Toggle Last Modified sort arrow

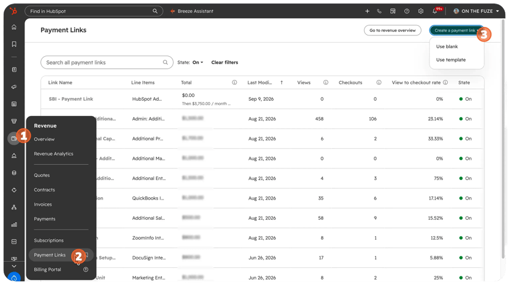click(282, 82)
